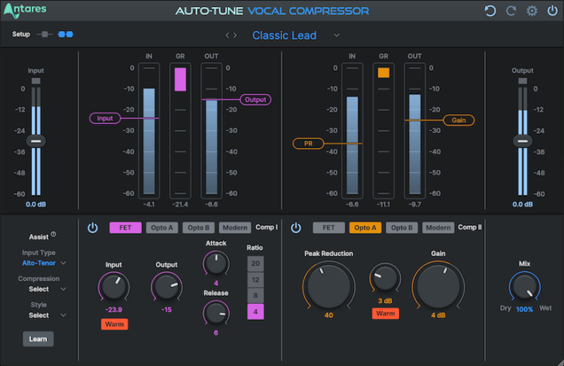Click the Comp II GR reading -11.1
This screenshot has width=564, height=366.
[x=383, y=205]
